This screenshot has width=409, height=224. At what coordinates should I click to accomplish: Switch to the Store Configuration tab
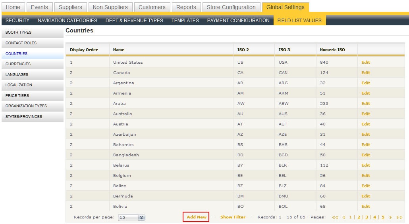point(231,7)
